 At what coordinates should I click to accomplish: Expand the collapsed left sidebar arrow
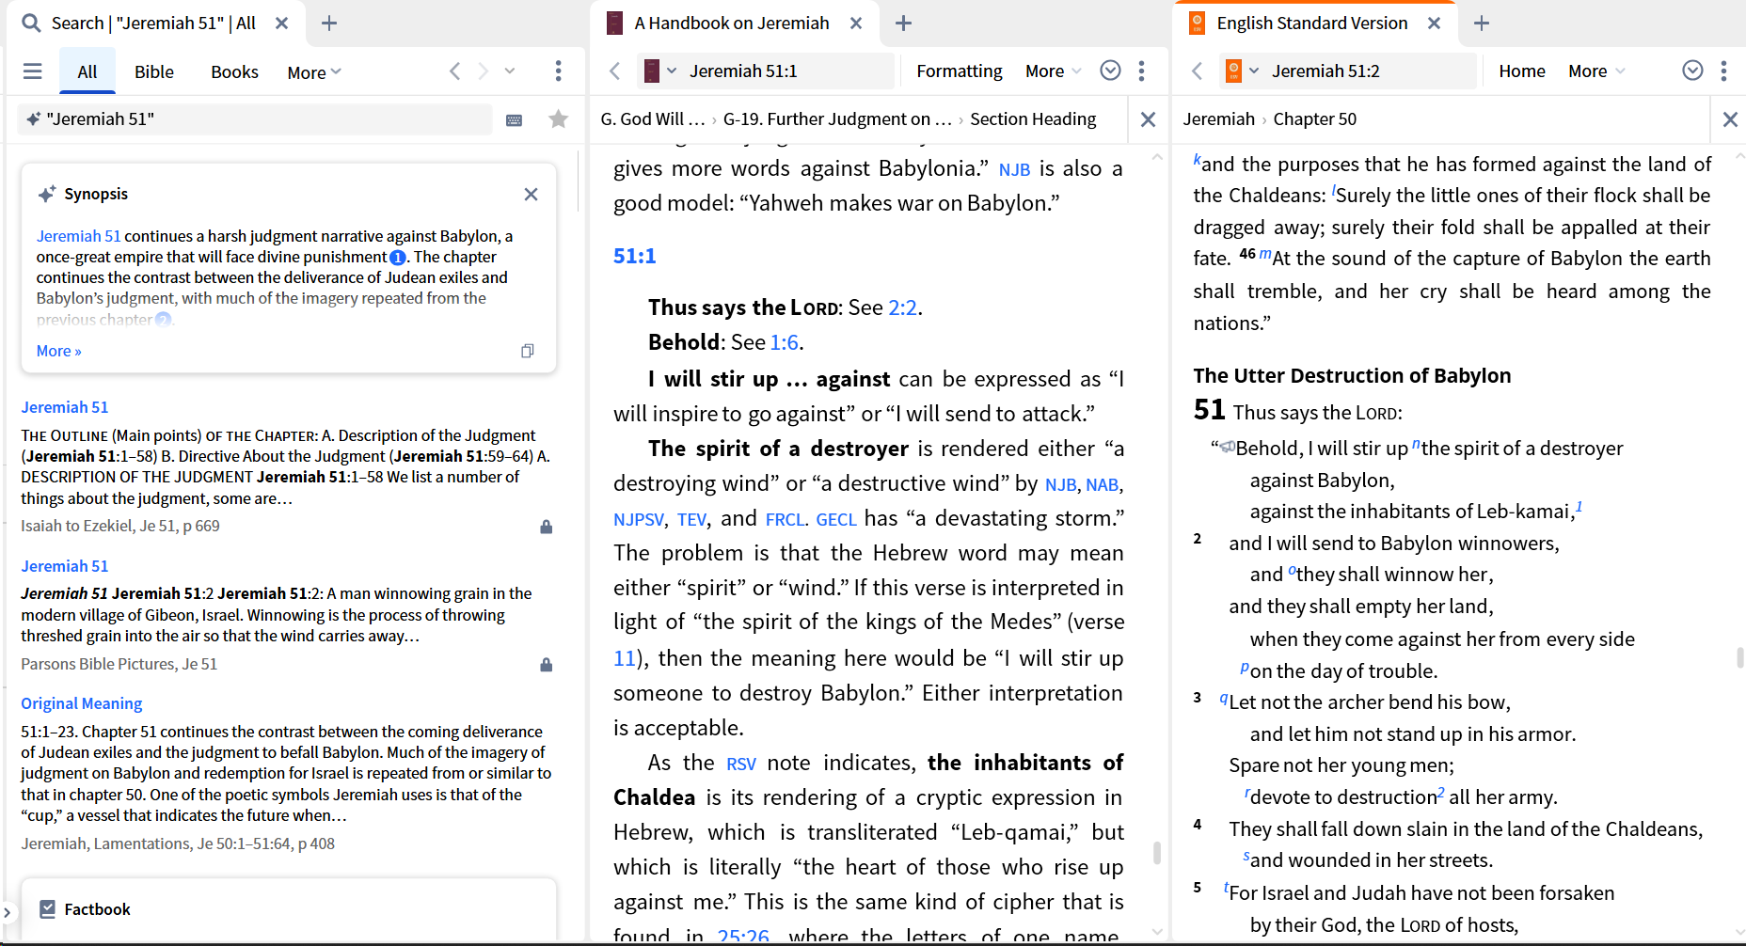[x=8, y=912]
